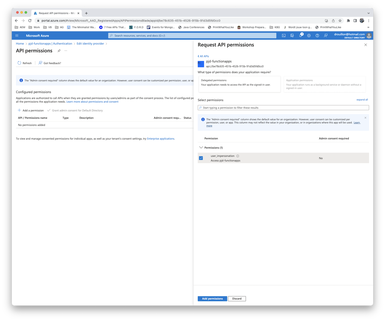The width and height of the screenshot is (385, 321).
Task: Open the Chrome three-dot menu
Action: coord(368,20)
